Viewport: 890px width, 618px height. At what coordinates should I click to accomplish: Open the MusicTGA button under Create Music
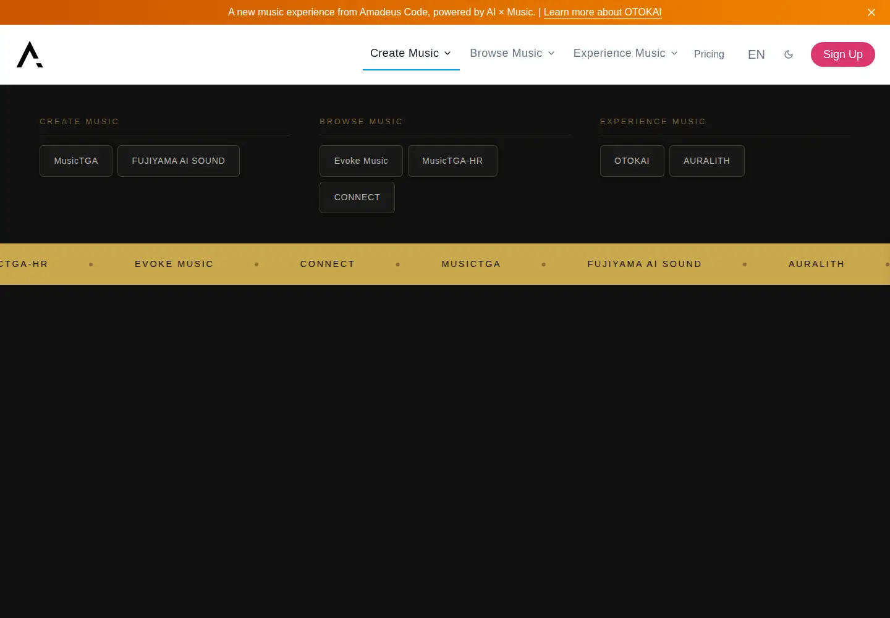(x=76, y=161)
